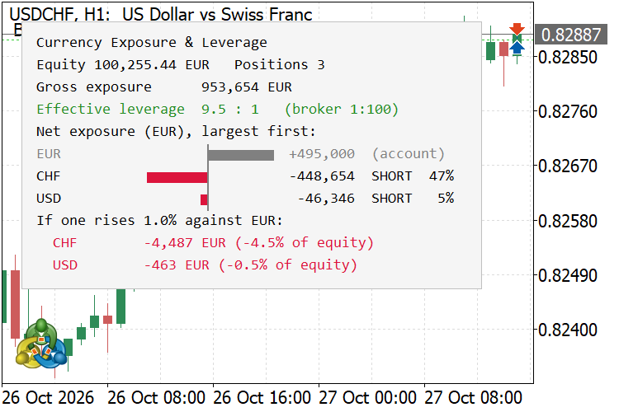Click the price axis label 0.82670

[x=568, y=166]
